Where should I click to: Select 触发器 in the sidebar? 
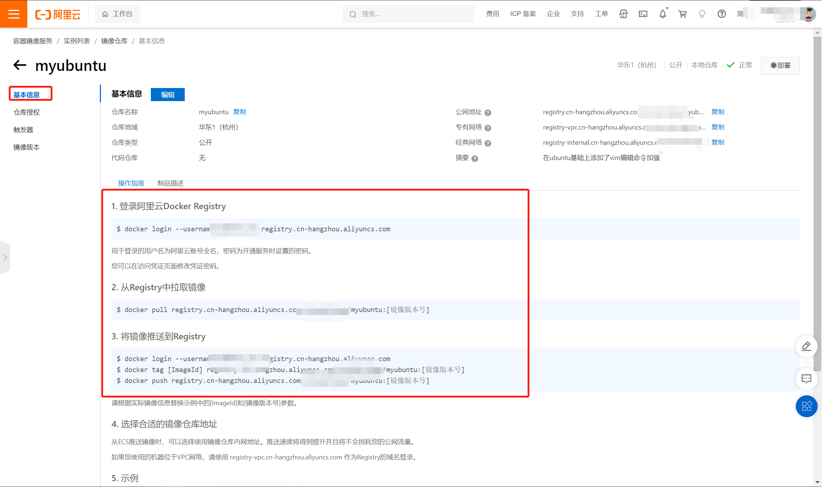pyautogui.click(x=23, y=129)
